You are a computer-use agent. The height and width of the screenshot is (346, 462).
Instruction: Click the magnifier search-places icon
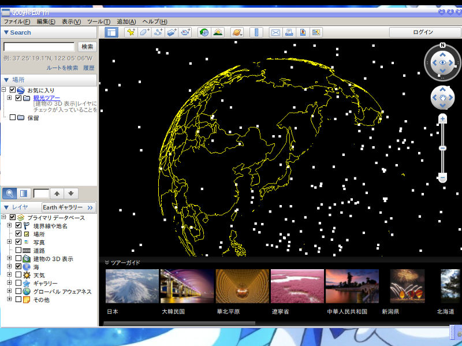9,194
